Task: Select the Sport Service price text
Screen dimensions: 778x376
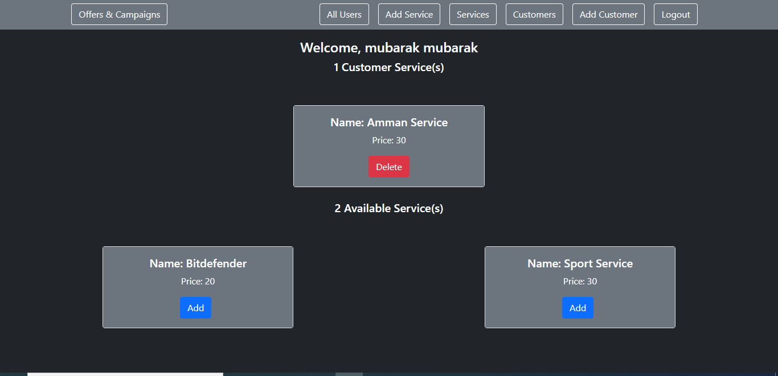Action: pyautogui.click(x=580, y=282)
